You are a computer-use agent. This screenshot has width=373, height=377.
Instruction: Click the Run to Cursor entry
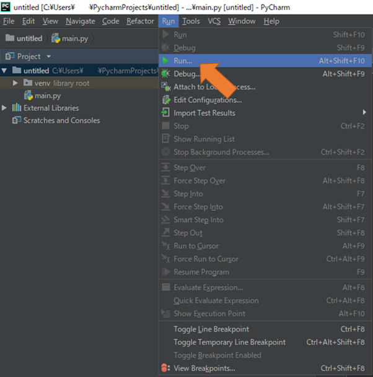[265, 246]
